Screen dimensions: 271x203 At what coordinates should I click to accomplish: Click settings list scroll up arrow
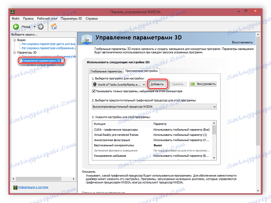pyautogui.click(x=214, y=123)
